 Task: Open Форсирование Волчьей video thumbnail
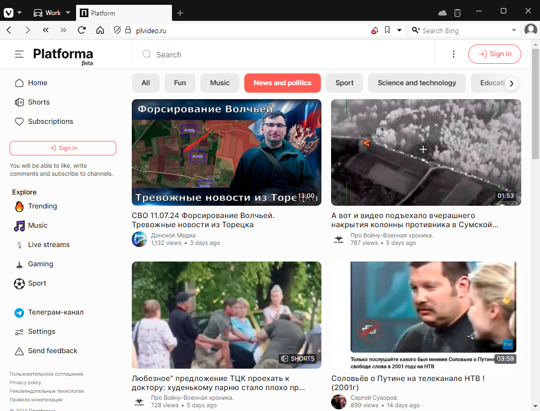pos(227,153)
